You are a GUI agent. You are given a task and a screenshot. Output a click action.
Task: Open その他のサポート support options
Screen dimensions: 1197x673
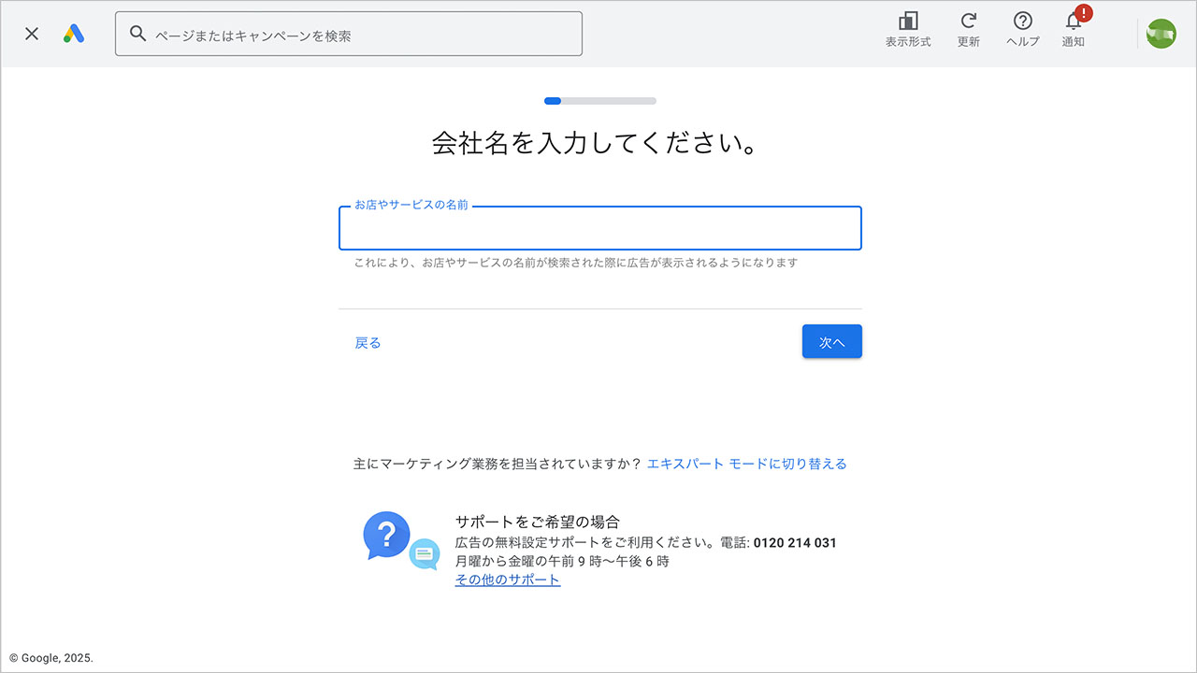point(508,579)
